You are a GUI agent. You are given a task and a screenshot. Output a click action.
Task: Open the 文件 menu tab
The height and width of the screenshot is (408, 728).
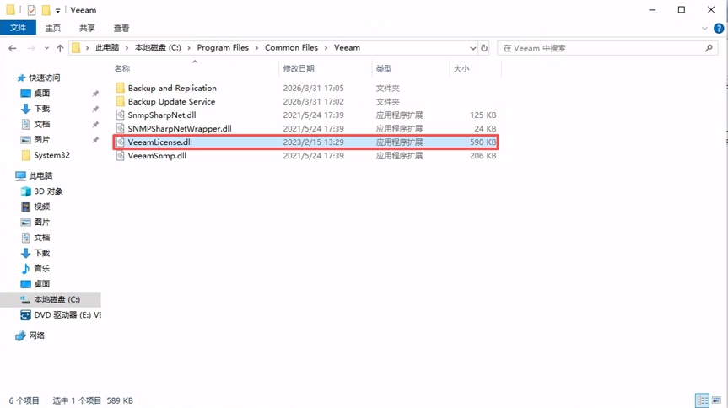(18, 28)
